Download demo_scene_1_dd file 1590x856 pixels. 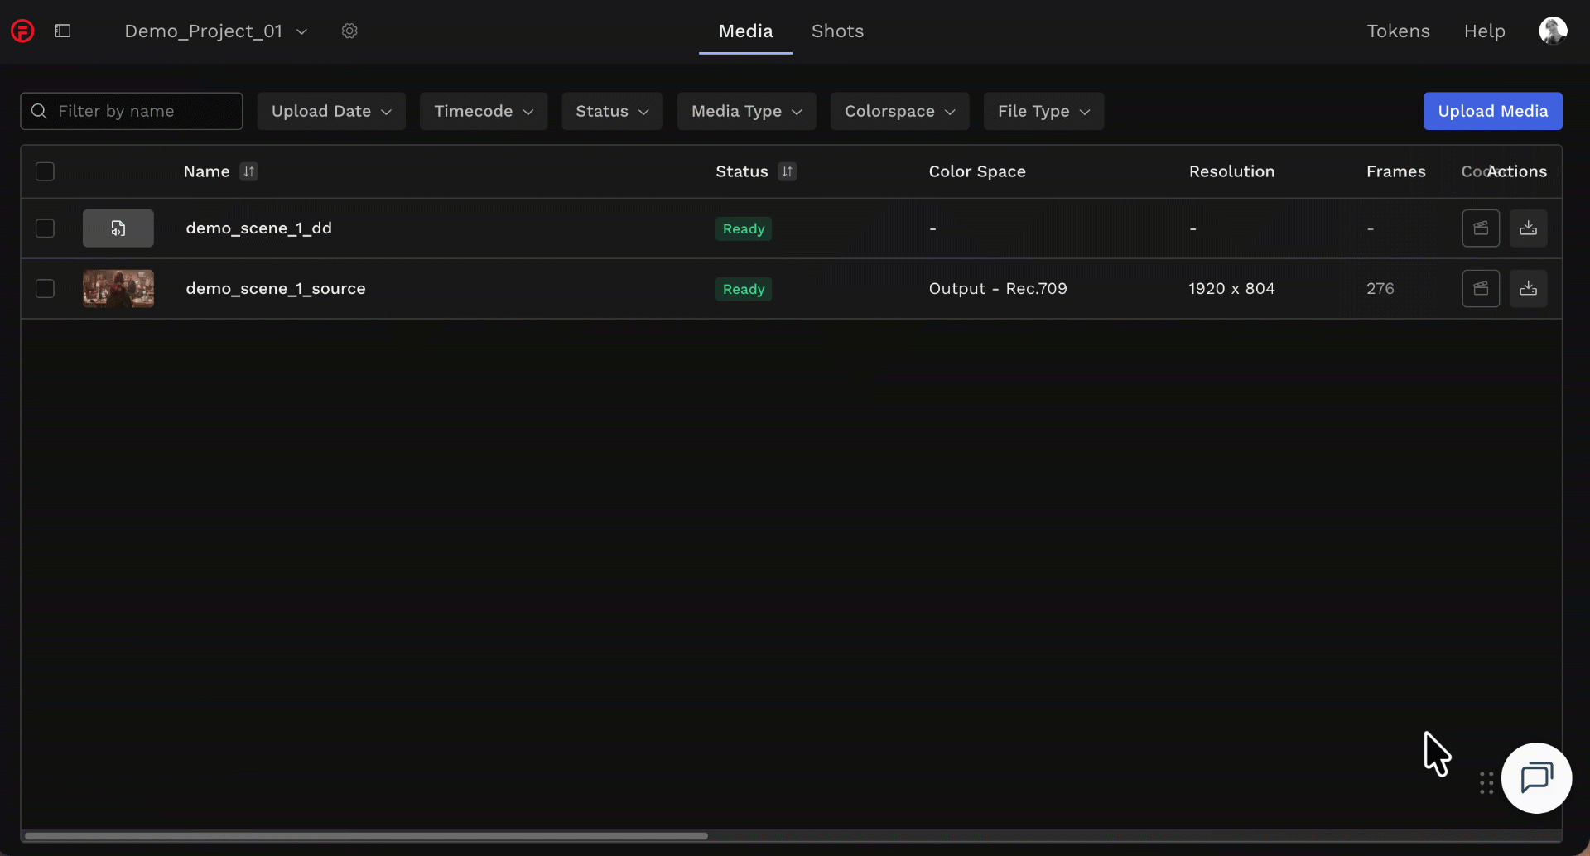tap(1528, 228)
